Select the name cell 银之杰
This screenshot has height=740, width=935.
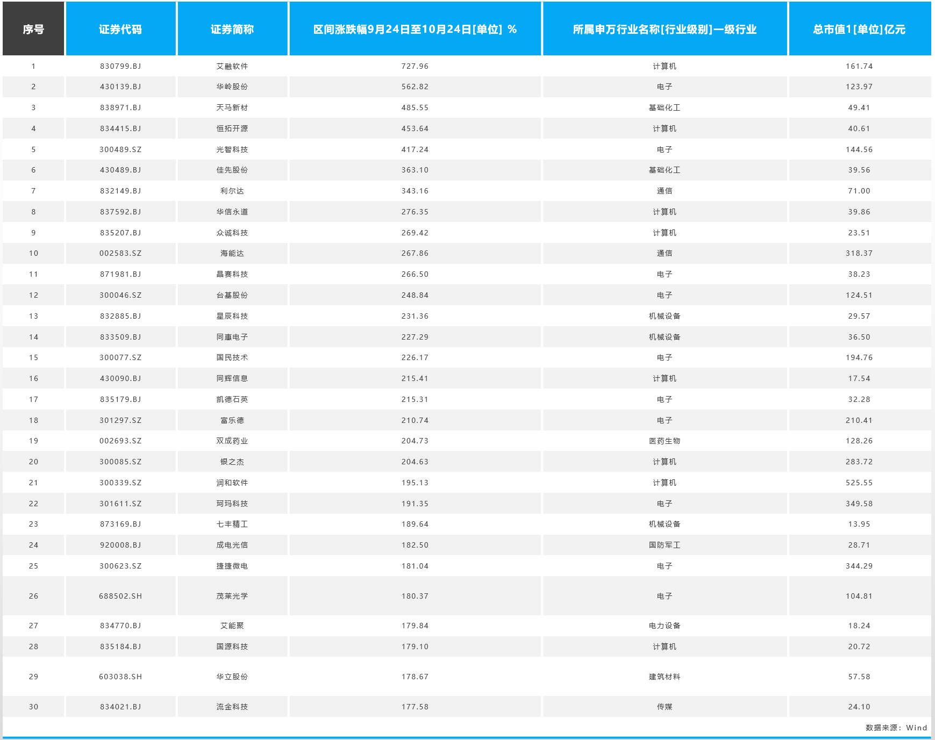tap(232, 462)
